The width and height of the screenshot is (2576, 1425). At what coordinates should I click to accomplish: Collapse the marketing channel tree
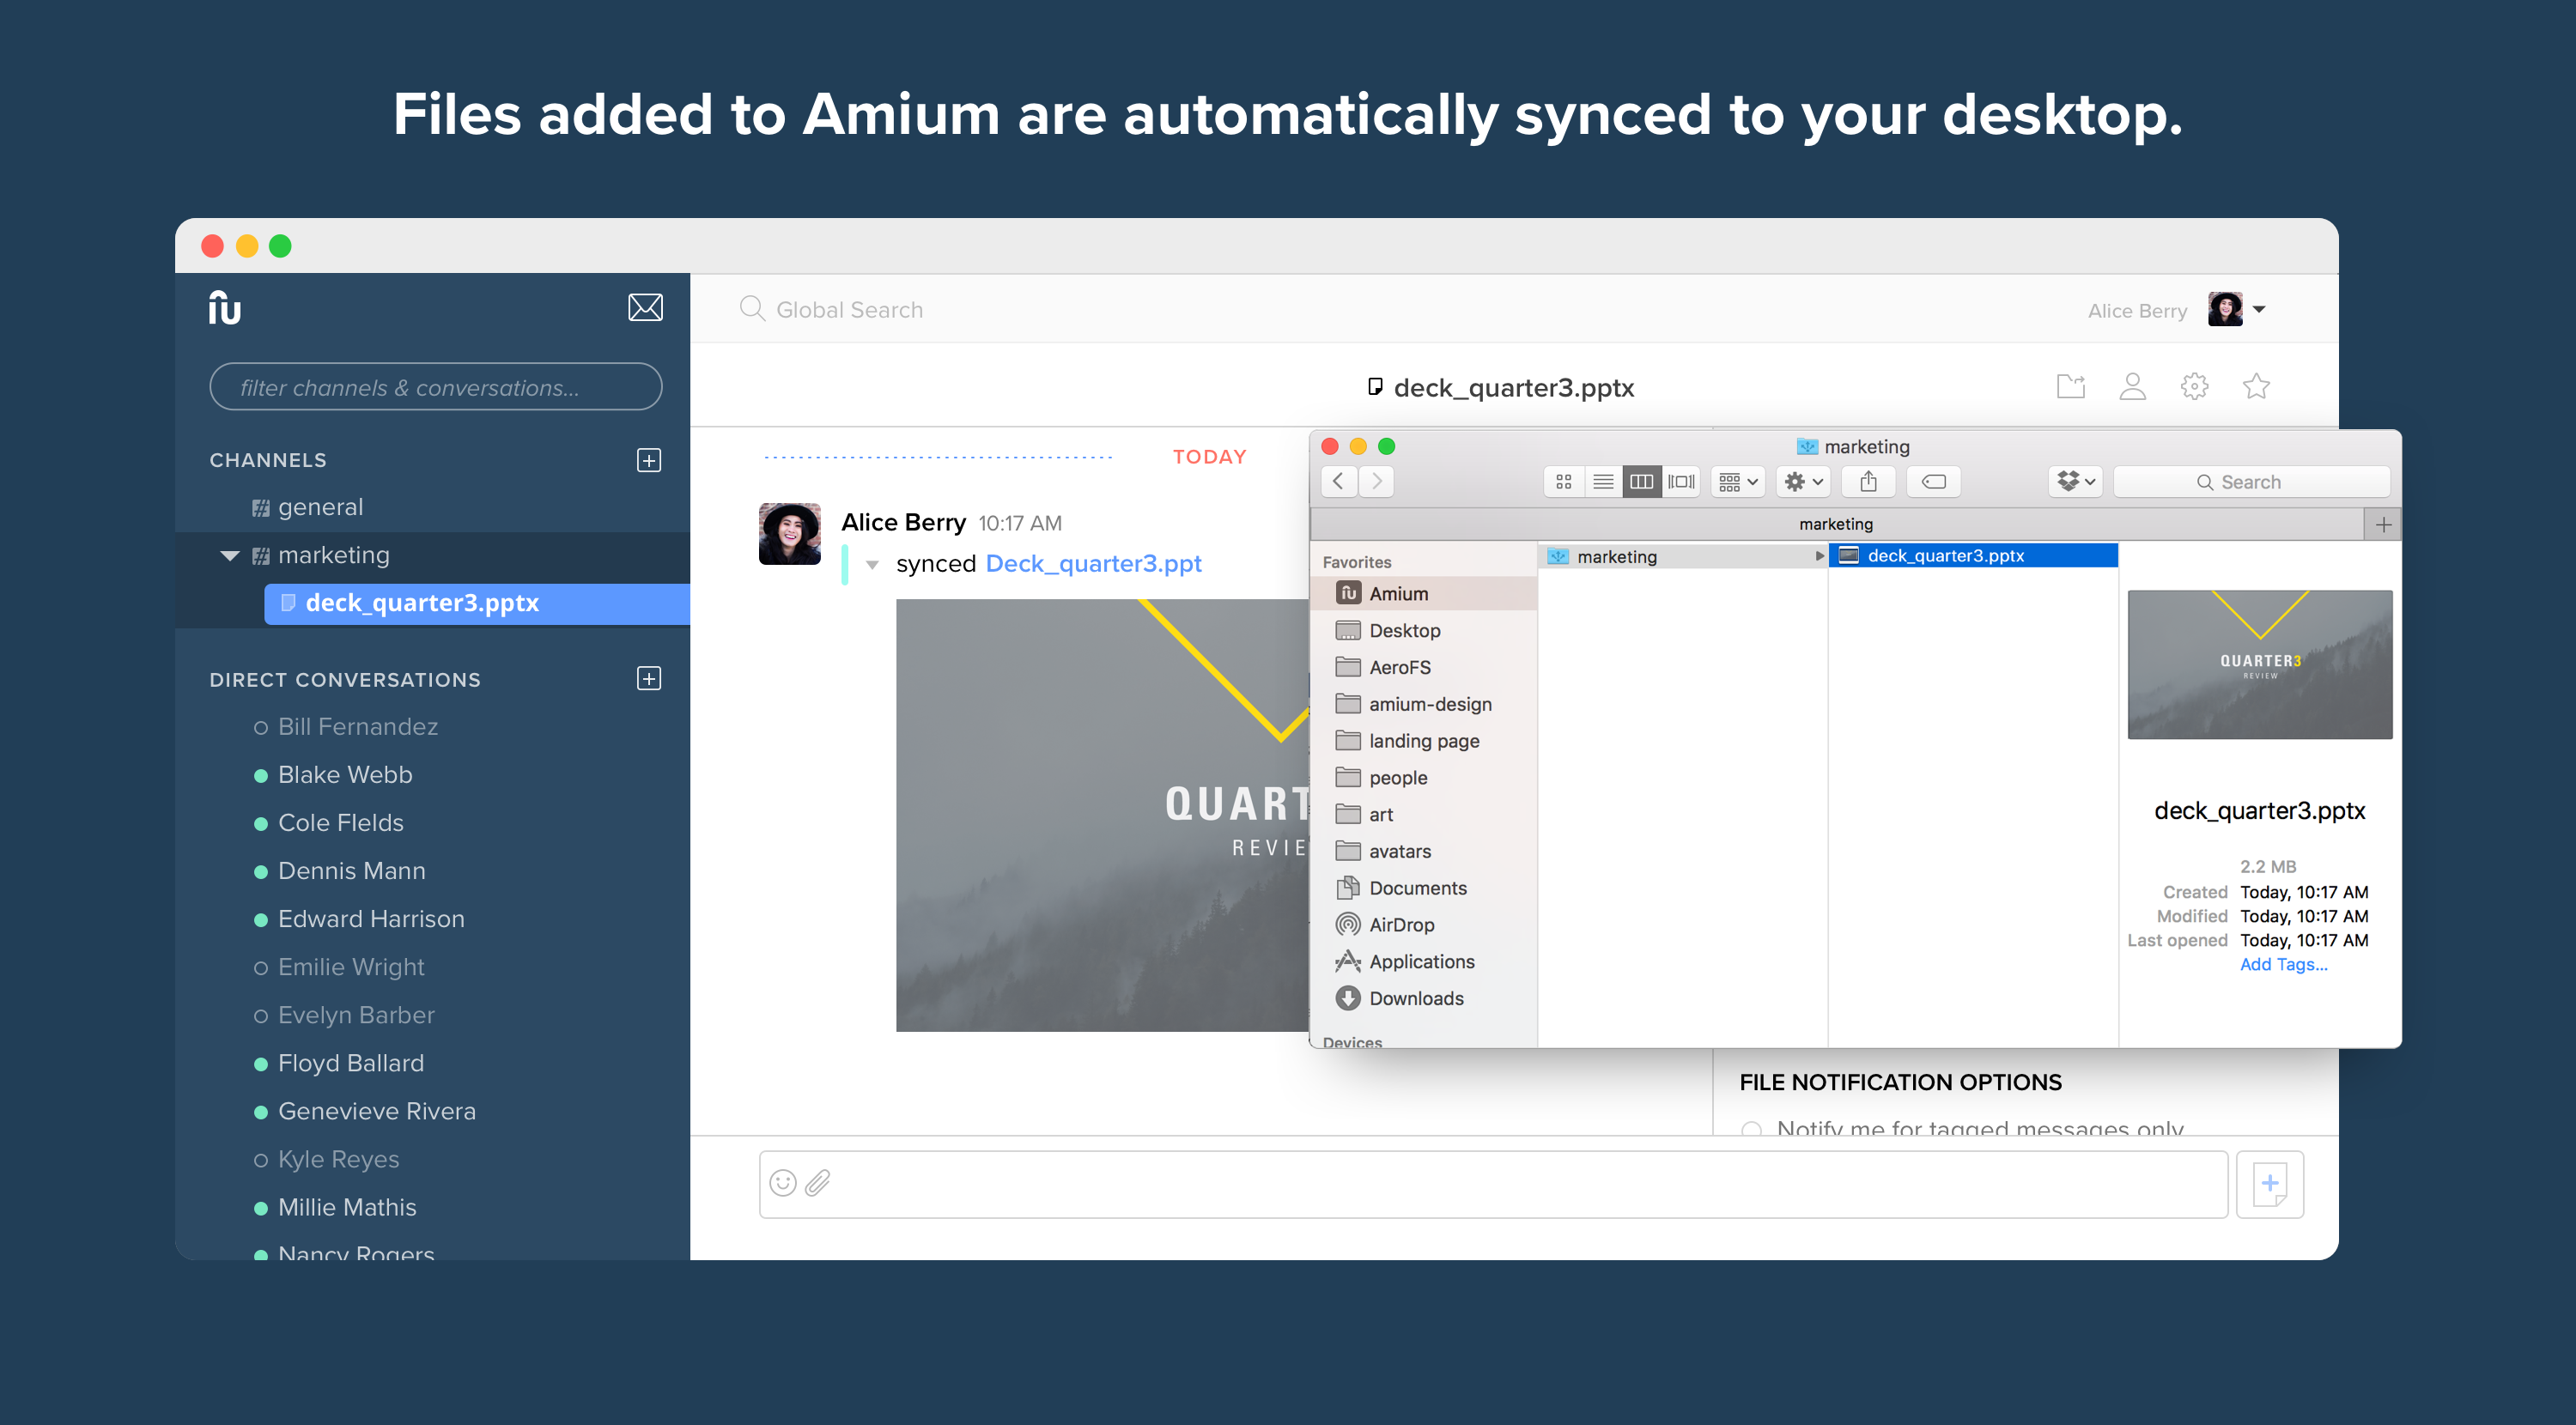230,555
